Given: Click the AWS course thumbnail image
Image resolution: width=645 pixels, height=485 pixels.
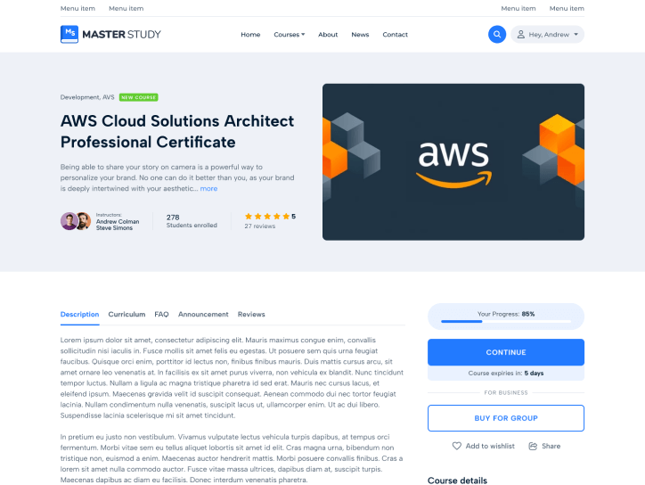Looking at the screenshot, I should point(453,161).
